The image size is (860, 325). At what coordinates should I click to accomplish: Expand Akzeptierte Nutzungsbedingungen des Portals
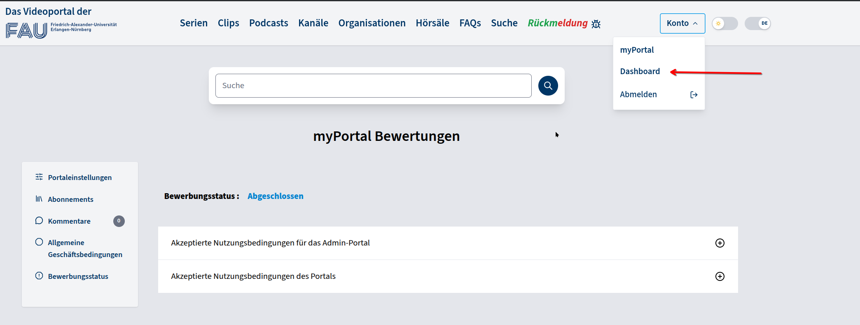[720, 276]
